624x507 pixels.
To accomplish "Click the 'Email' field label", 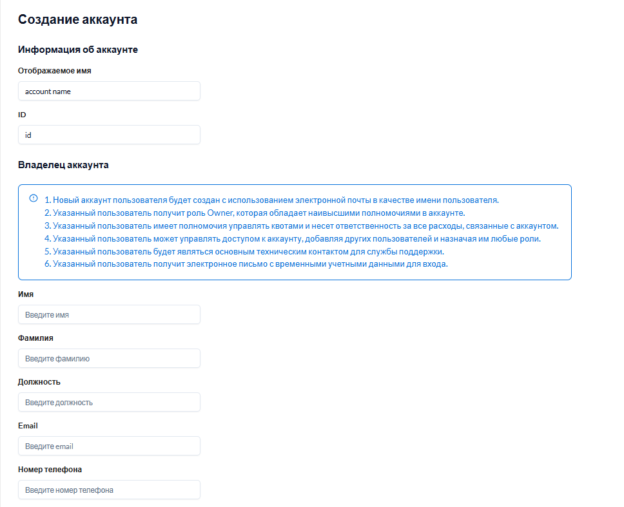I will click(28, 425).
